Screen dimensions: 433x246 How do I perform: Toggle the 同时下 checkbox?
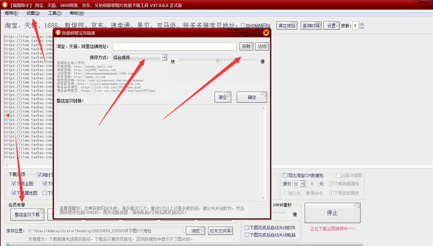click(39, 175)
